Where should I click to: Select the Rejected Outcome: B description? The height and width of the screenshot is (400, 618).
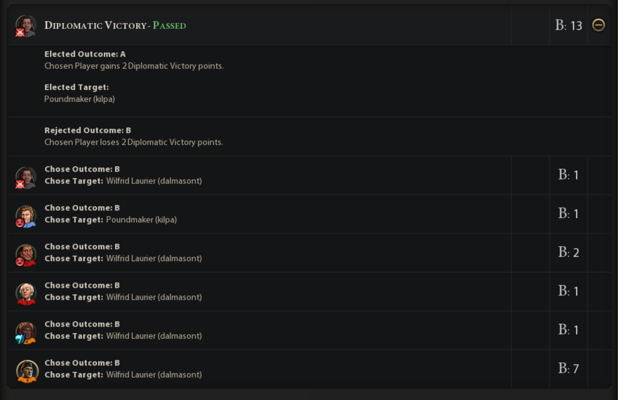[x=134, y=142]
